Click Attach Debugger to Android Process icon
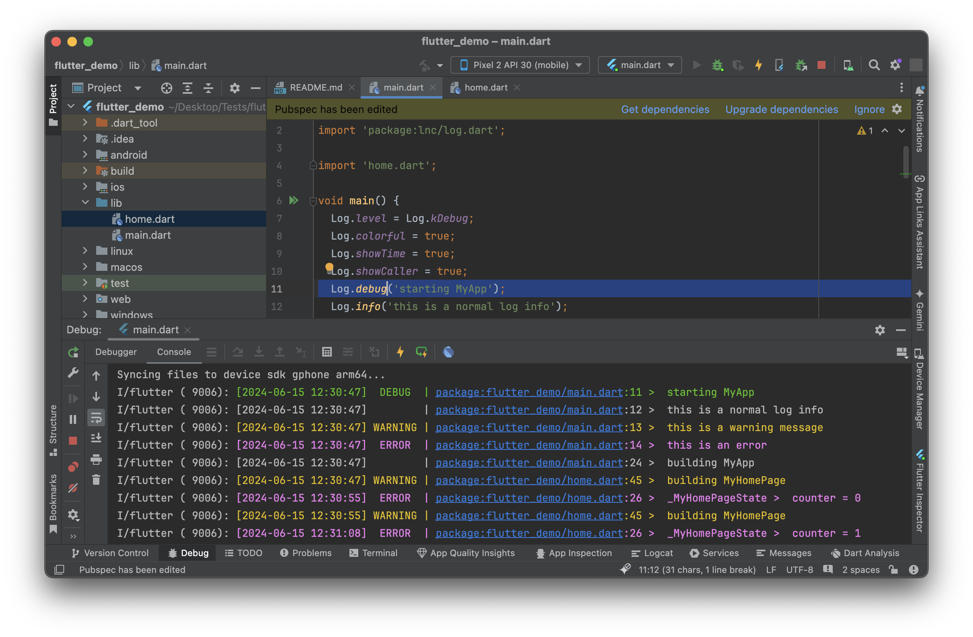The image size is (973, 637). 801,65
